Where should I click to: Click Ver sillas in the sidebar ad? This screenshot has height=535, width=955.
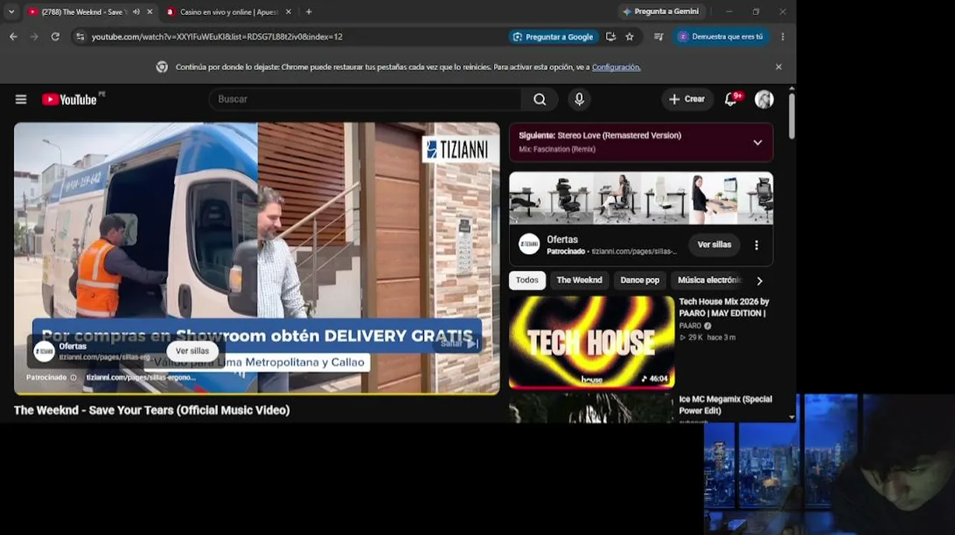coord(714,244)
